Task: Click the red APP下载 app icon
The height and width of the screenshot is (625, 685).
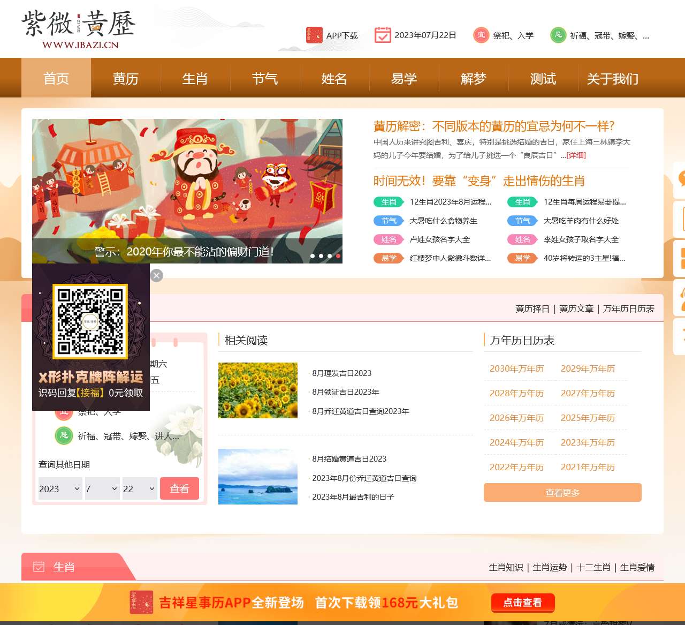Action: (x=314, y=35)
